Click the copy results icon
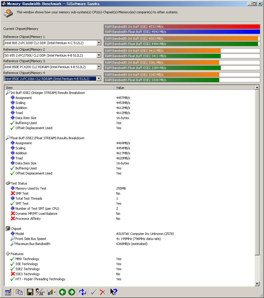264x298 pixels. [19, 292]
